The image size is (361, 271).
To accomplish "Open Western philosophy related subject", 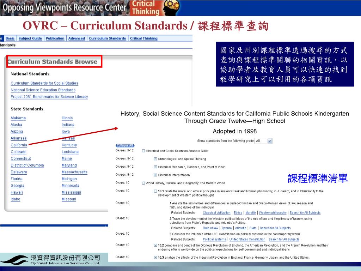I will point(273,213).
